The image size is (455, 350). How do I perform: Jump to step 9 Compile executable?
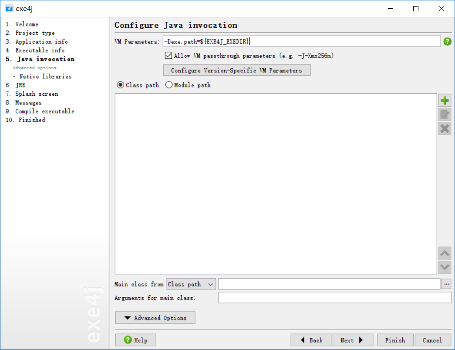coord(40,111)
